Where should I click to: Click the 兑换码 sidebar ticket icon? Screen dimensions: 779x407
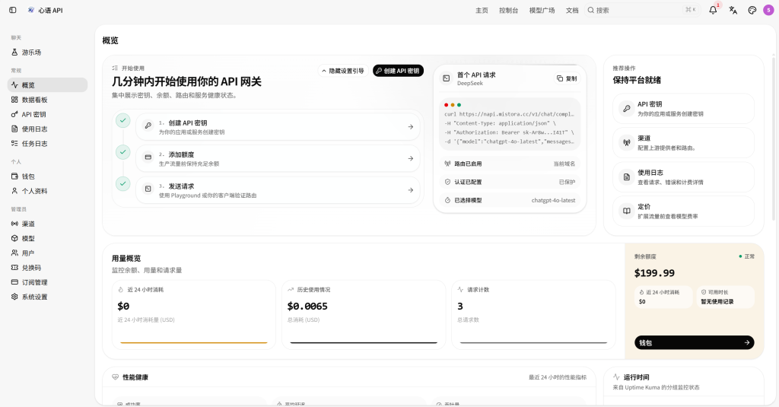pos(14,267)
